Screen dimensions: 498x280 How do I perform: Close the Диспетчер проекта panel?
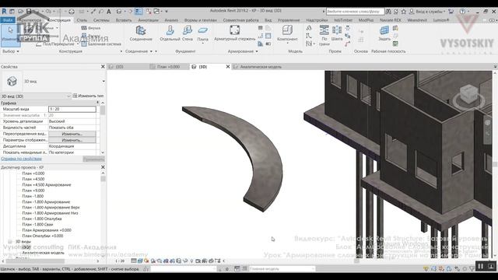point(103,167)
